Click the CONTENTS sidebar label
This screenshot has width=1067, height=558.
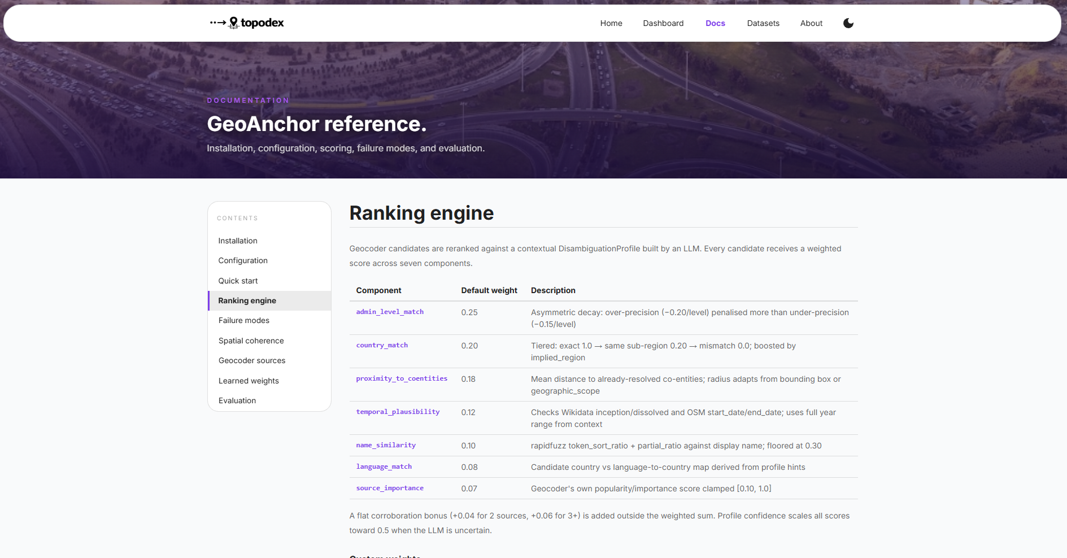[x=237, y=218]
